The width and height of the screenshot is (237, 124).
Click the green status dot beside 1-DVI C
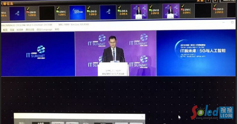(57, 12)
